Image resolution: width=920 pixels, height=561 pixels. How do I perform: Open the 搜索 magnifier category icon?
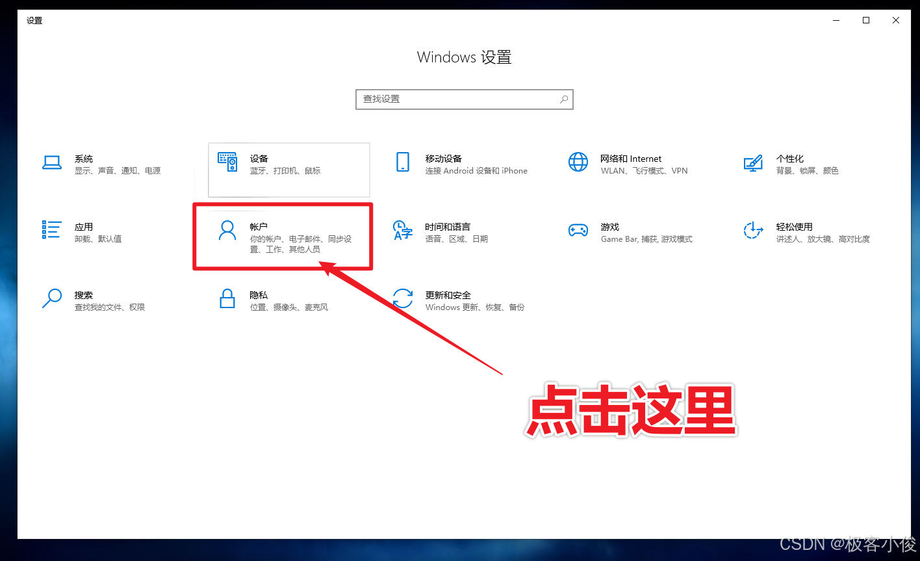[52, 298]
